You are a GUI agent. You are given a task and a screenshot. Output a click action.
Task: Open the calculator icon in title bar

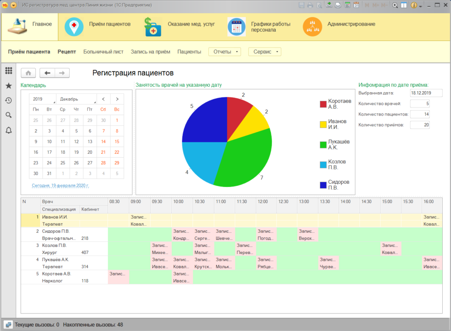click(x=347, y=5)
